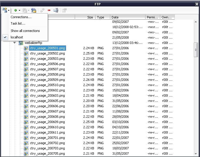The width and height of the screenshot is (200, 157).
Task: Click the image icon of ctry_usage_200502.png
Action: [26, 53]
